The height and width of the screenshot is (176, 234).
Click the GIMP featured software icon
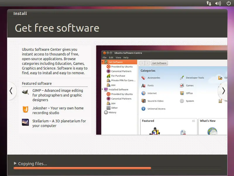[25, 92]
